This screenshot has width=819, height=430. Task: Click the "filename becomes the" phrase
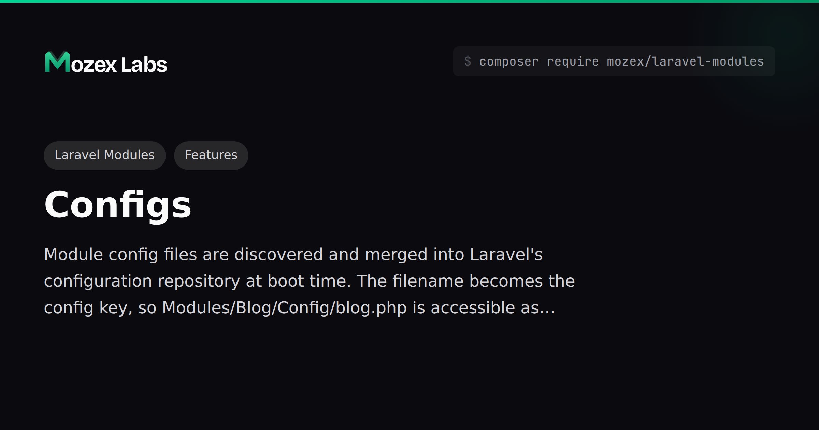pyautogui.click(x=484, y=281)
